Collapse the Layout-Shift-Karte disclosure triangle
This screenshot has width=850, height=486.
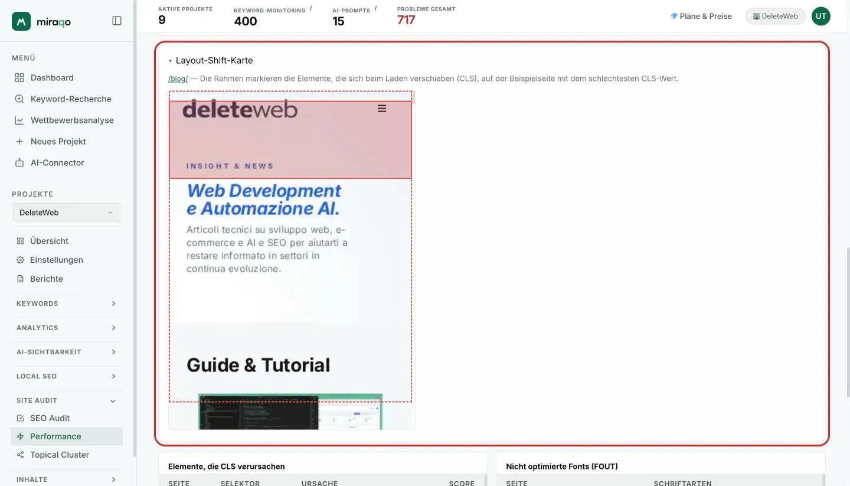(171, 61)
